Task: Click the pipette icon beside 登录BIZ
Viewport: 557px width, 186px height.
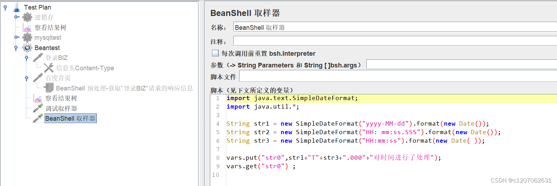Action: pyautogui.click(x=38, y=58)
